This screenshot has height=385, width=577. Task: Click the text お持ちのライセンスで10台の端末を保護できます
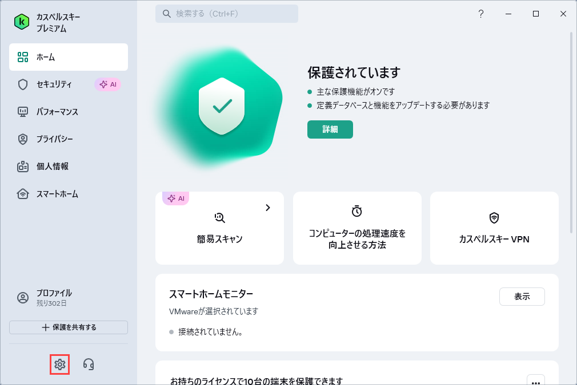257,381
